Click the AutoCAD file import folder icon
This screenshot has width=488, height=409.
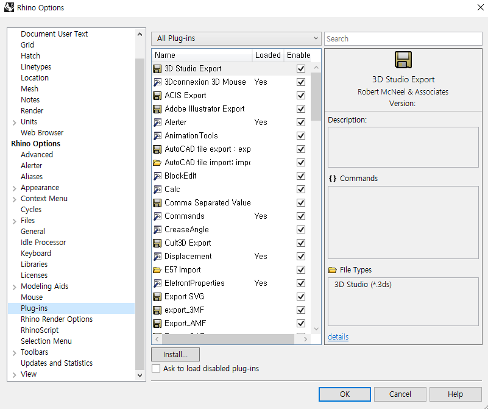[157, 163]
